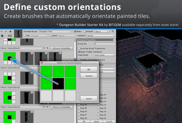The image size is (182, 123).
Task: Open the question mark help menu
Action: (x=113, y=31)
